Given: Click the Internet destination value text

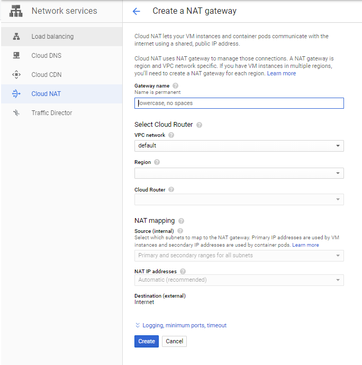Looking at the screenshot, I should coord(144,302).
